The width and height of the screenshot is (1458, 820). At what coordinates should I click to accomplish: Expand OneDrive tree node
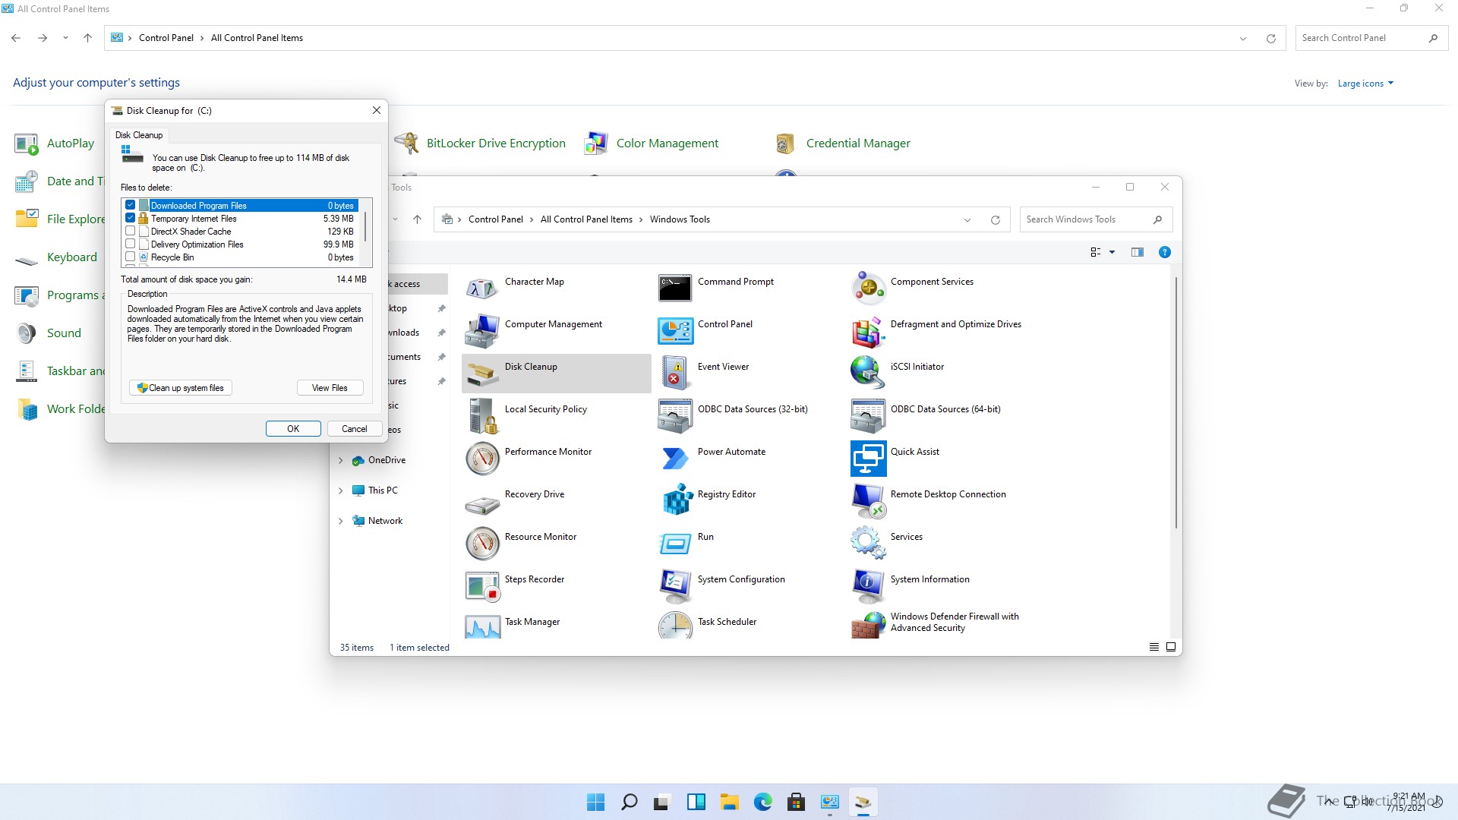[x=340, y=460]
